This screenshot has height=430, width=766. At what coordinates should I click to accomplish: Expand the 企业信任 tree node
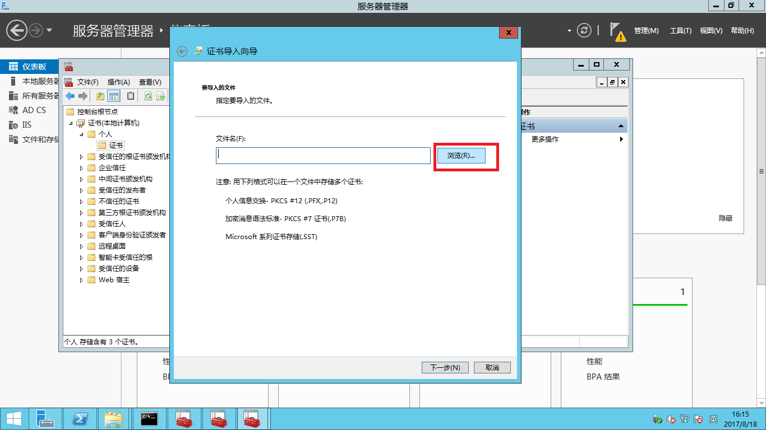[x=82, y=168]
